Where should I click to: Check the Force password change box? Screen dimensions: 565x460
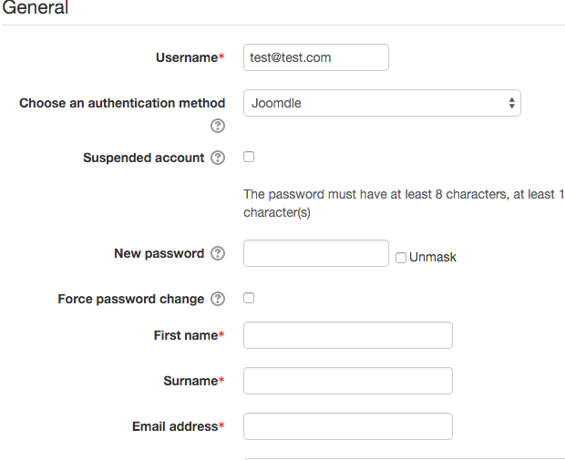pyautogui.click(x=249, y=298)
